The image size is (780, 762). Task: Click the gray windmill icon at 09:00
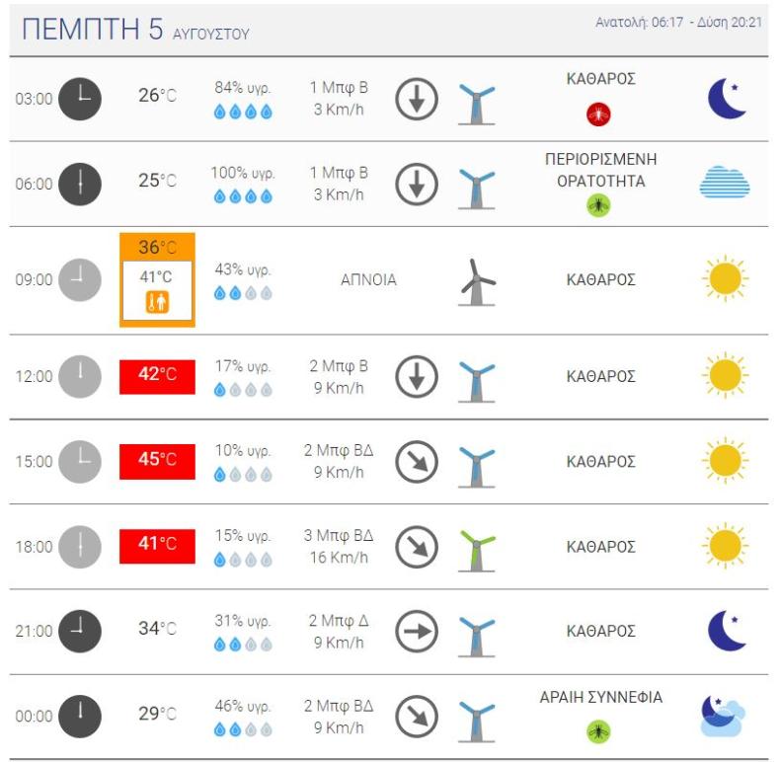coord(477,282)
